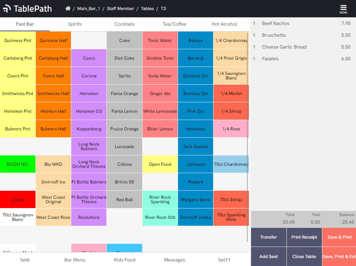Select the Messages tab
Image resolution: width=356 pixels, height=266 pixels.
[175, 260]
